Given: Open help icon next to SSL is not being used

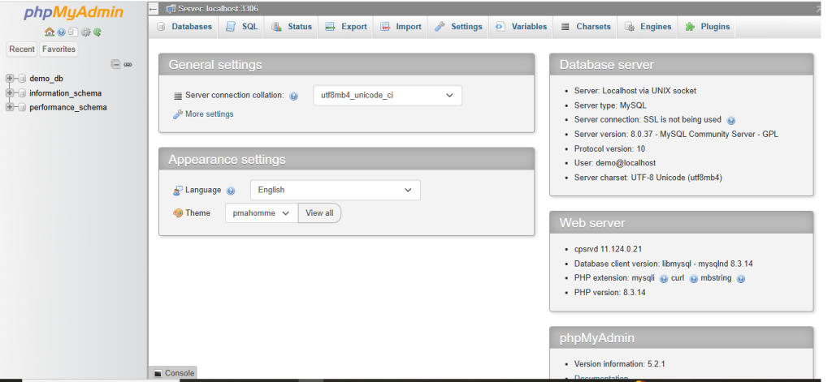Looking at the screenshot, I should point(730,120).
